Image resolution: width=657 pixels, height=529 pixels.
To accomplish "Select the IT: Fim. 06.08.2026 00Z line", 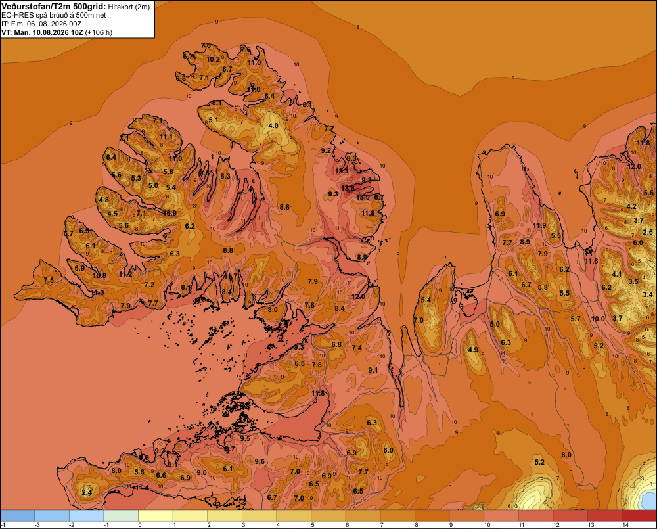I will [x=41, y=24].
